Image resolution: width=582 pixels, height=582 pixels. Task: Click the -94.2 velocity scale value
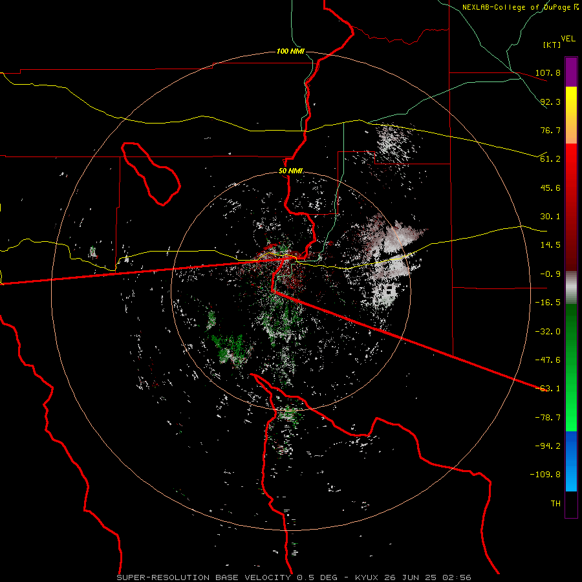(548, 446)
